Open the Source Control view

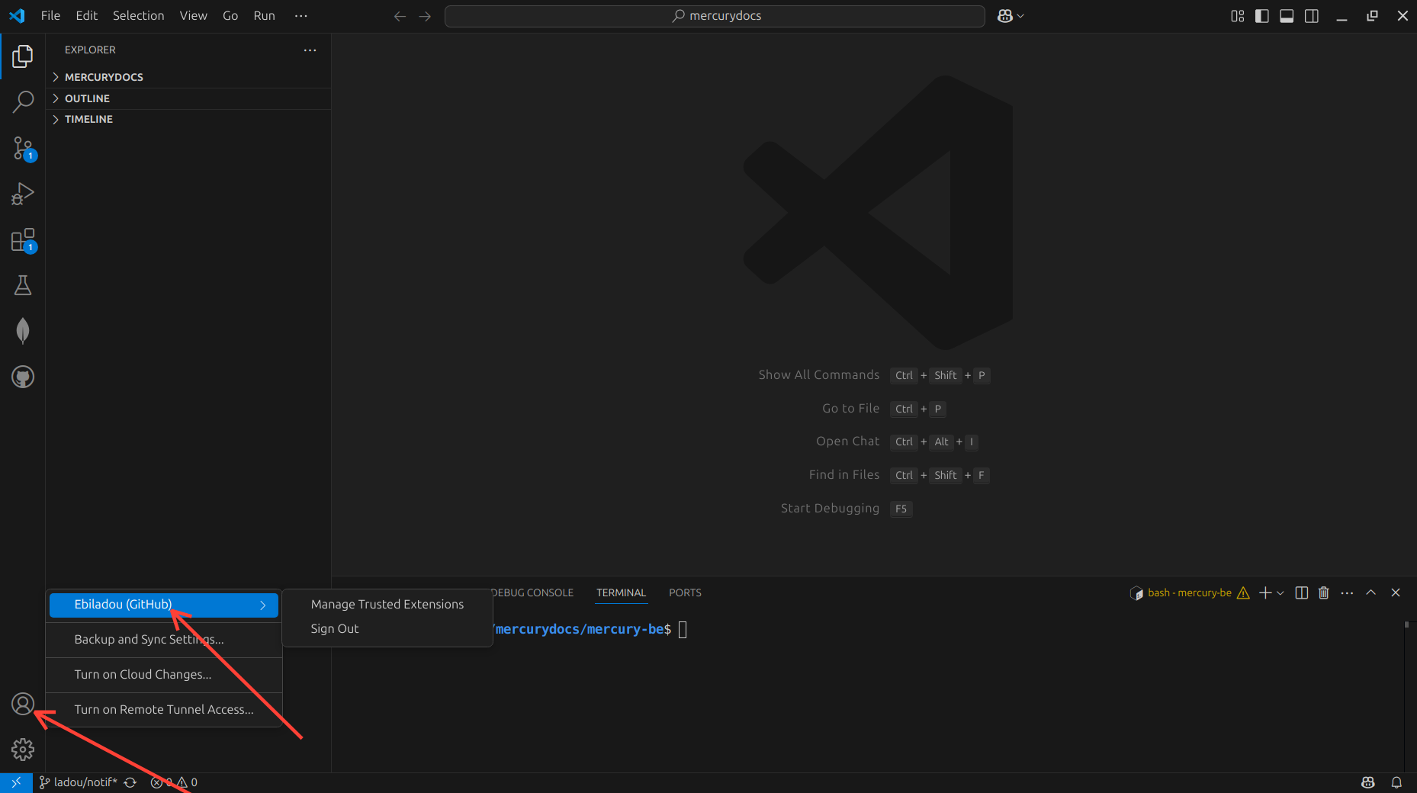point(23,148)
